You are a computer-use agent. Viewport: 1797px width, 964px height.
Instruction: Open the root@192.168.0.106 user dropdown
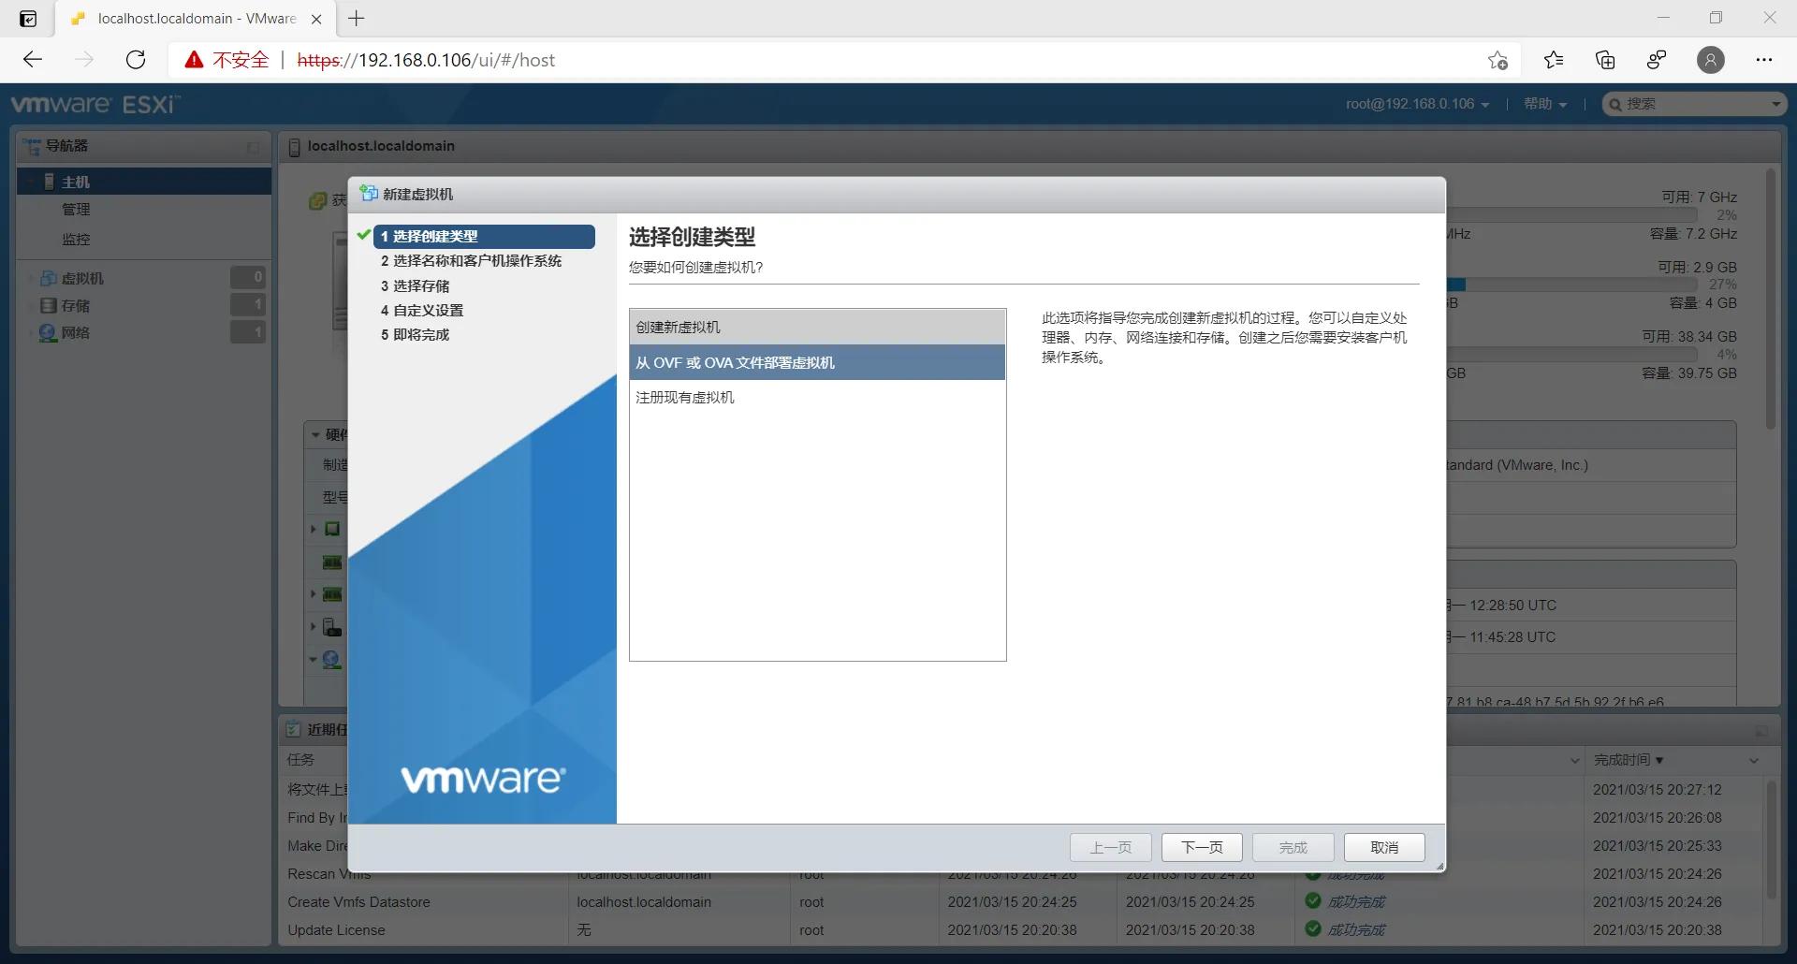point(1416,104)
